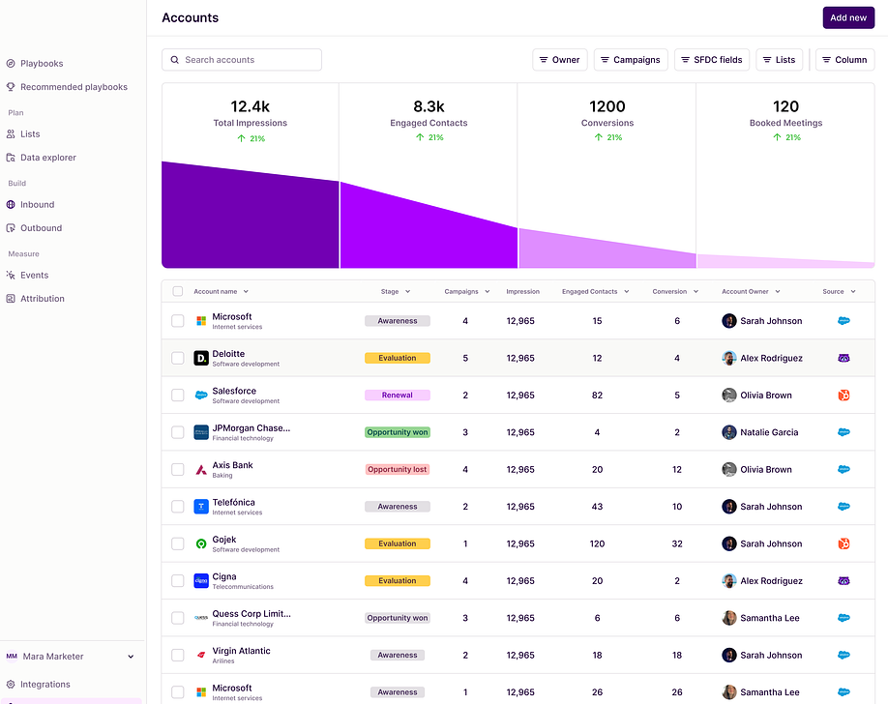The image size is (888, 704).
Task: Open the Stage column sort dropdown
Action: pos(396,291)
